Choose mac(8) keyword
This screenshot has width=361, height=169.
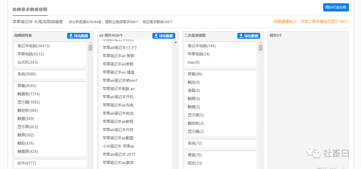pyautogui.click(x=194, y=62)
